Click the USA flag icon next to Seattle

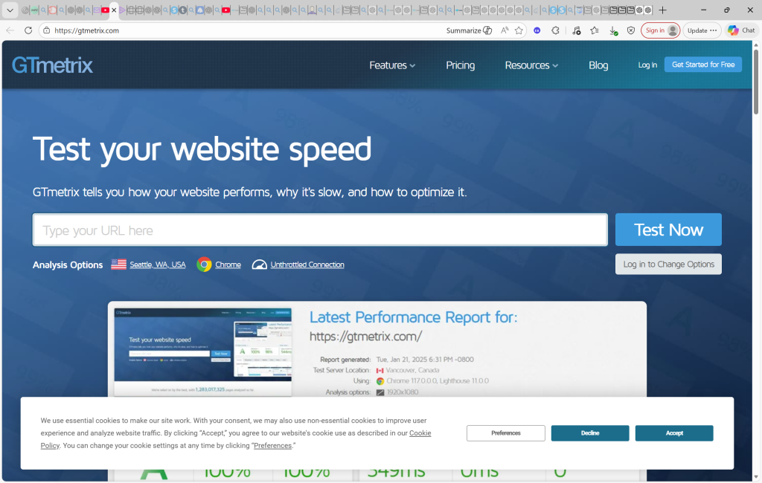coord(118,264)
